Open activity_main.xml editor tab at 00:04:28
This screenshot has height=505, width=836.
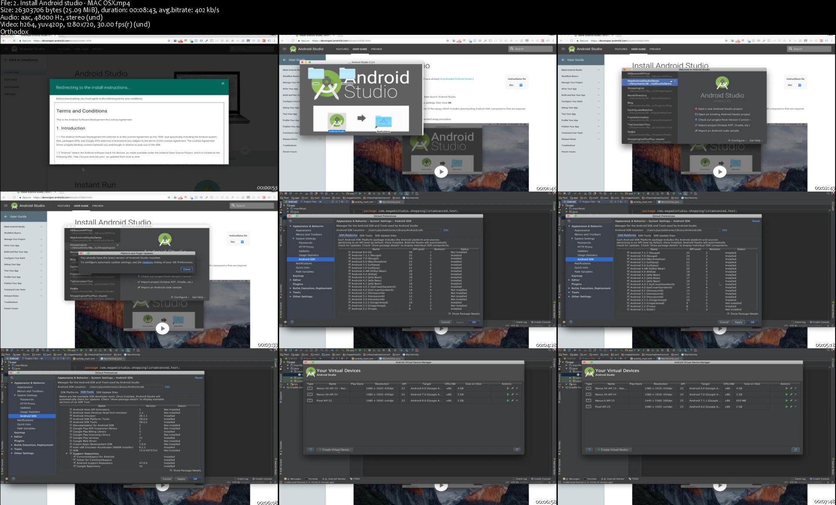pyautogui.click(x=364, y=202)
